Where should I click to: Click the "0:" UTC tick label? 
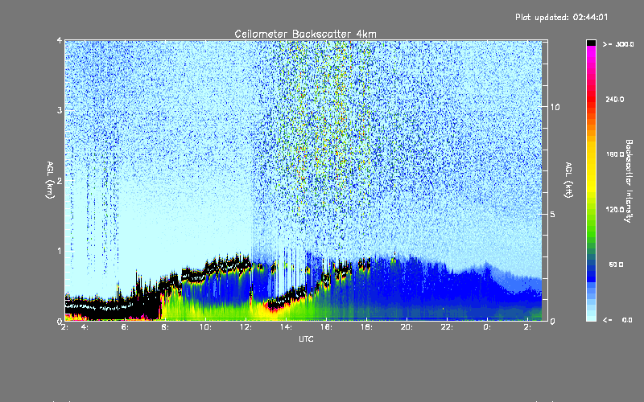point(487,327)
